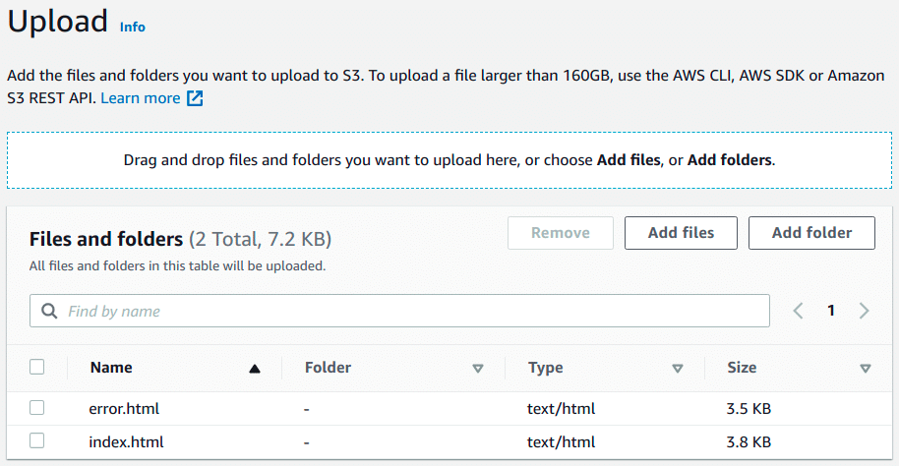Check the box for index.html
This screenshot has height=466, width=899.
click(37, 441)
